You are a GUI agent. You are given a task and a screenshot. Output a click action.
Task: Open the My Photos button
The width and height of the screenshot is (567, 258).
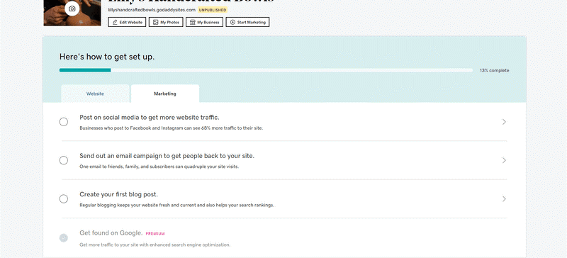166,22
